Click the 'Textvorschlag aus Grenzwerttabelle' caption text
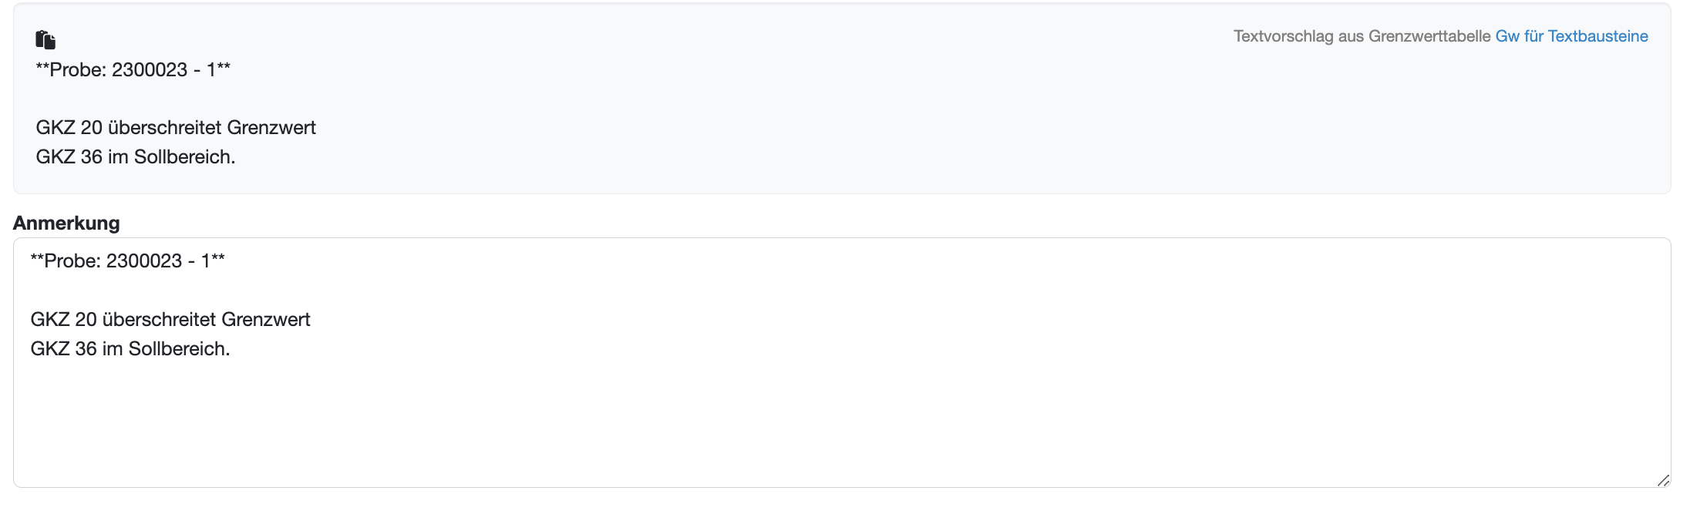The image size is (1690, 521). click(x=1362, y=36)
